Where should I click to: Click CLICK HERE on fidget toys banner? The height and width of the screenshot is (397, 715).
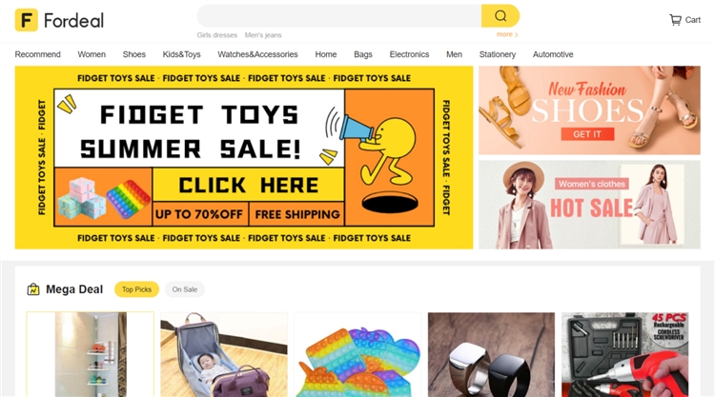[248, 186]
